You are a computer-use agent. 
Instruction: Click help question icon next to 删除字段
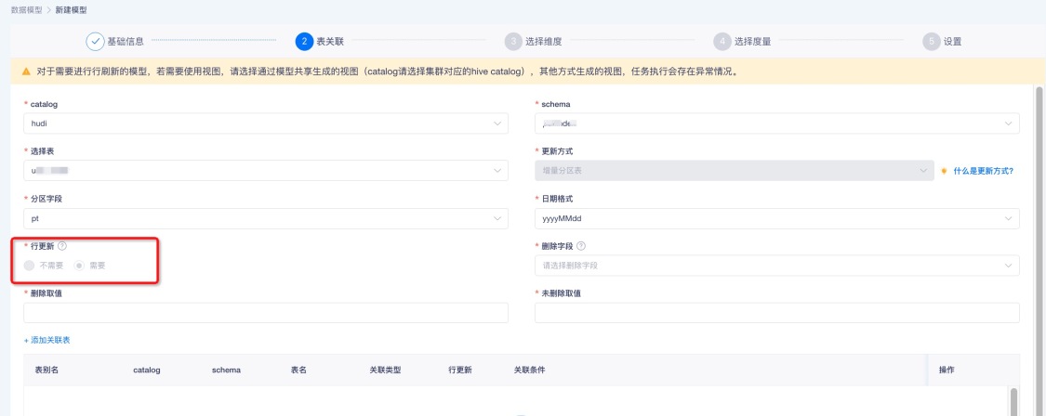point(580,246)
